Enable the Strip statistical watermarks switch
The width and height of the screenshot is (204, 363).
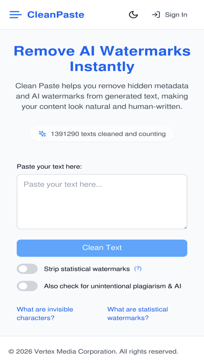pyautogui.click(x=27, y=269)
